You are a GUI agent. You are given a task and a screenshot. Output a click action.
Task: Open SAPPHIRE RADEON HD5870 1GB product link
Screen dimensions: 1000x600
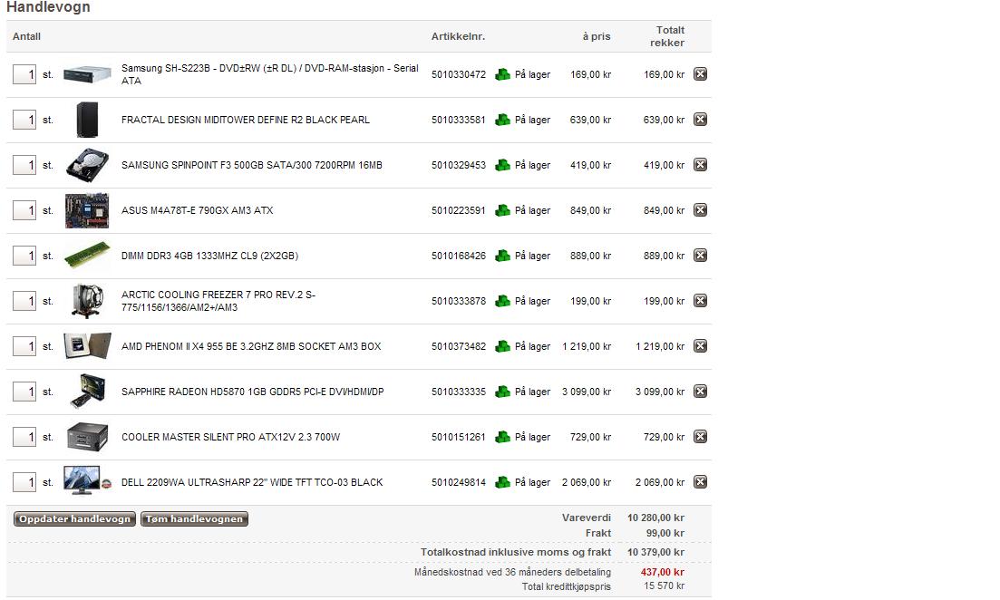(x=253, y=392)
